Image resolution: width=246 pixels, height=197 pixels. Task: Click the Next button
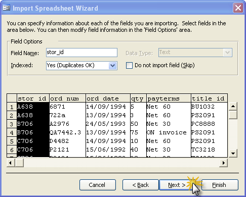click(x=177, y=185)
